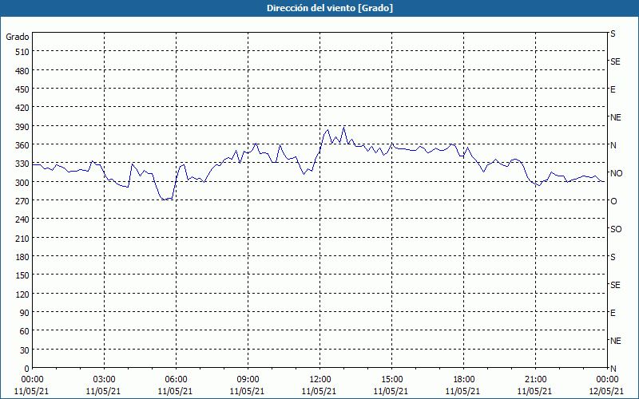
Task: Select the 11/05/21 date beneath 18:00
Action: point(462,391)
